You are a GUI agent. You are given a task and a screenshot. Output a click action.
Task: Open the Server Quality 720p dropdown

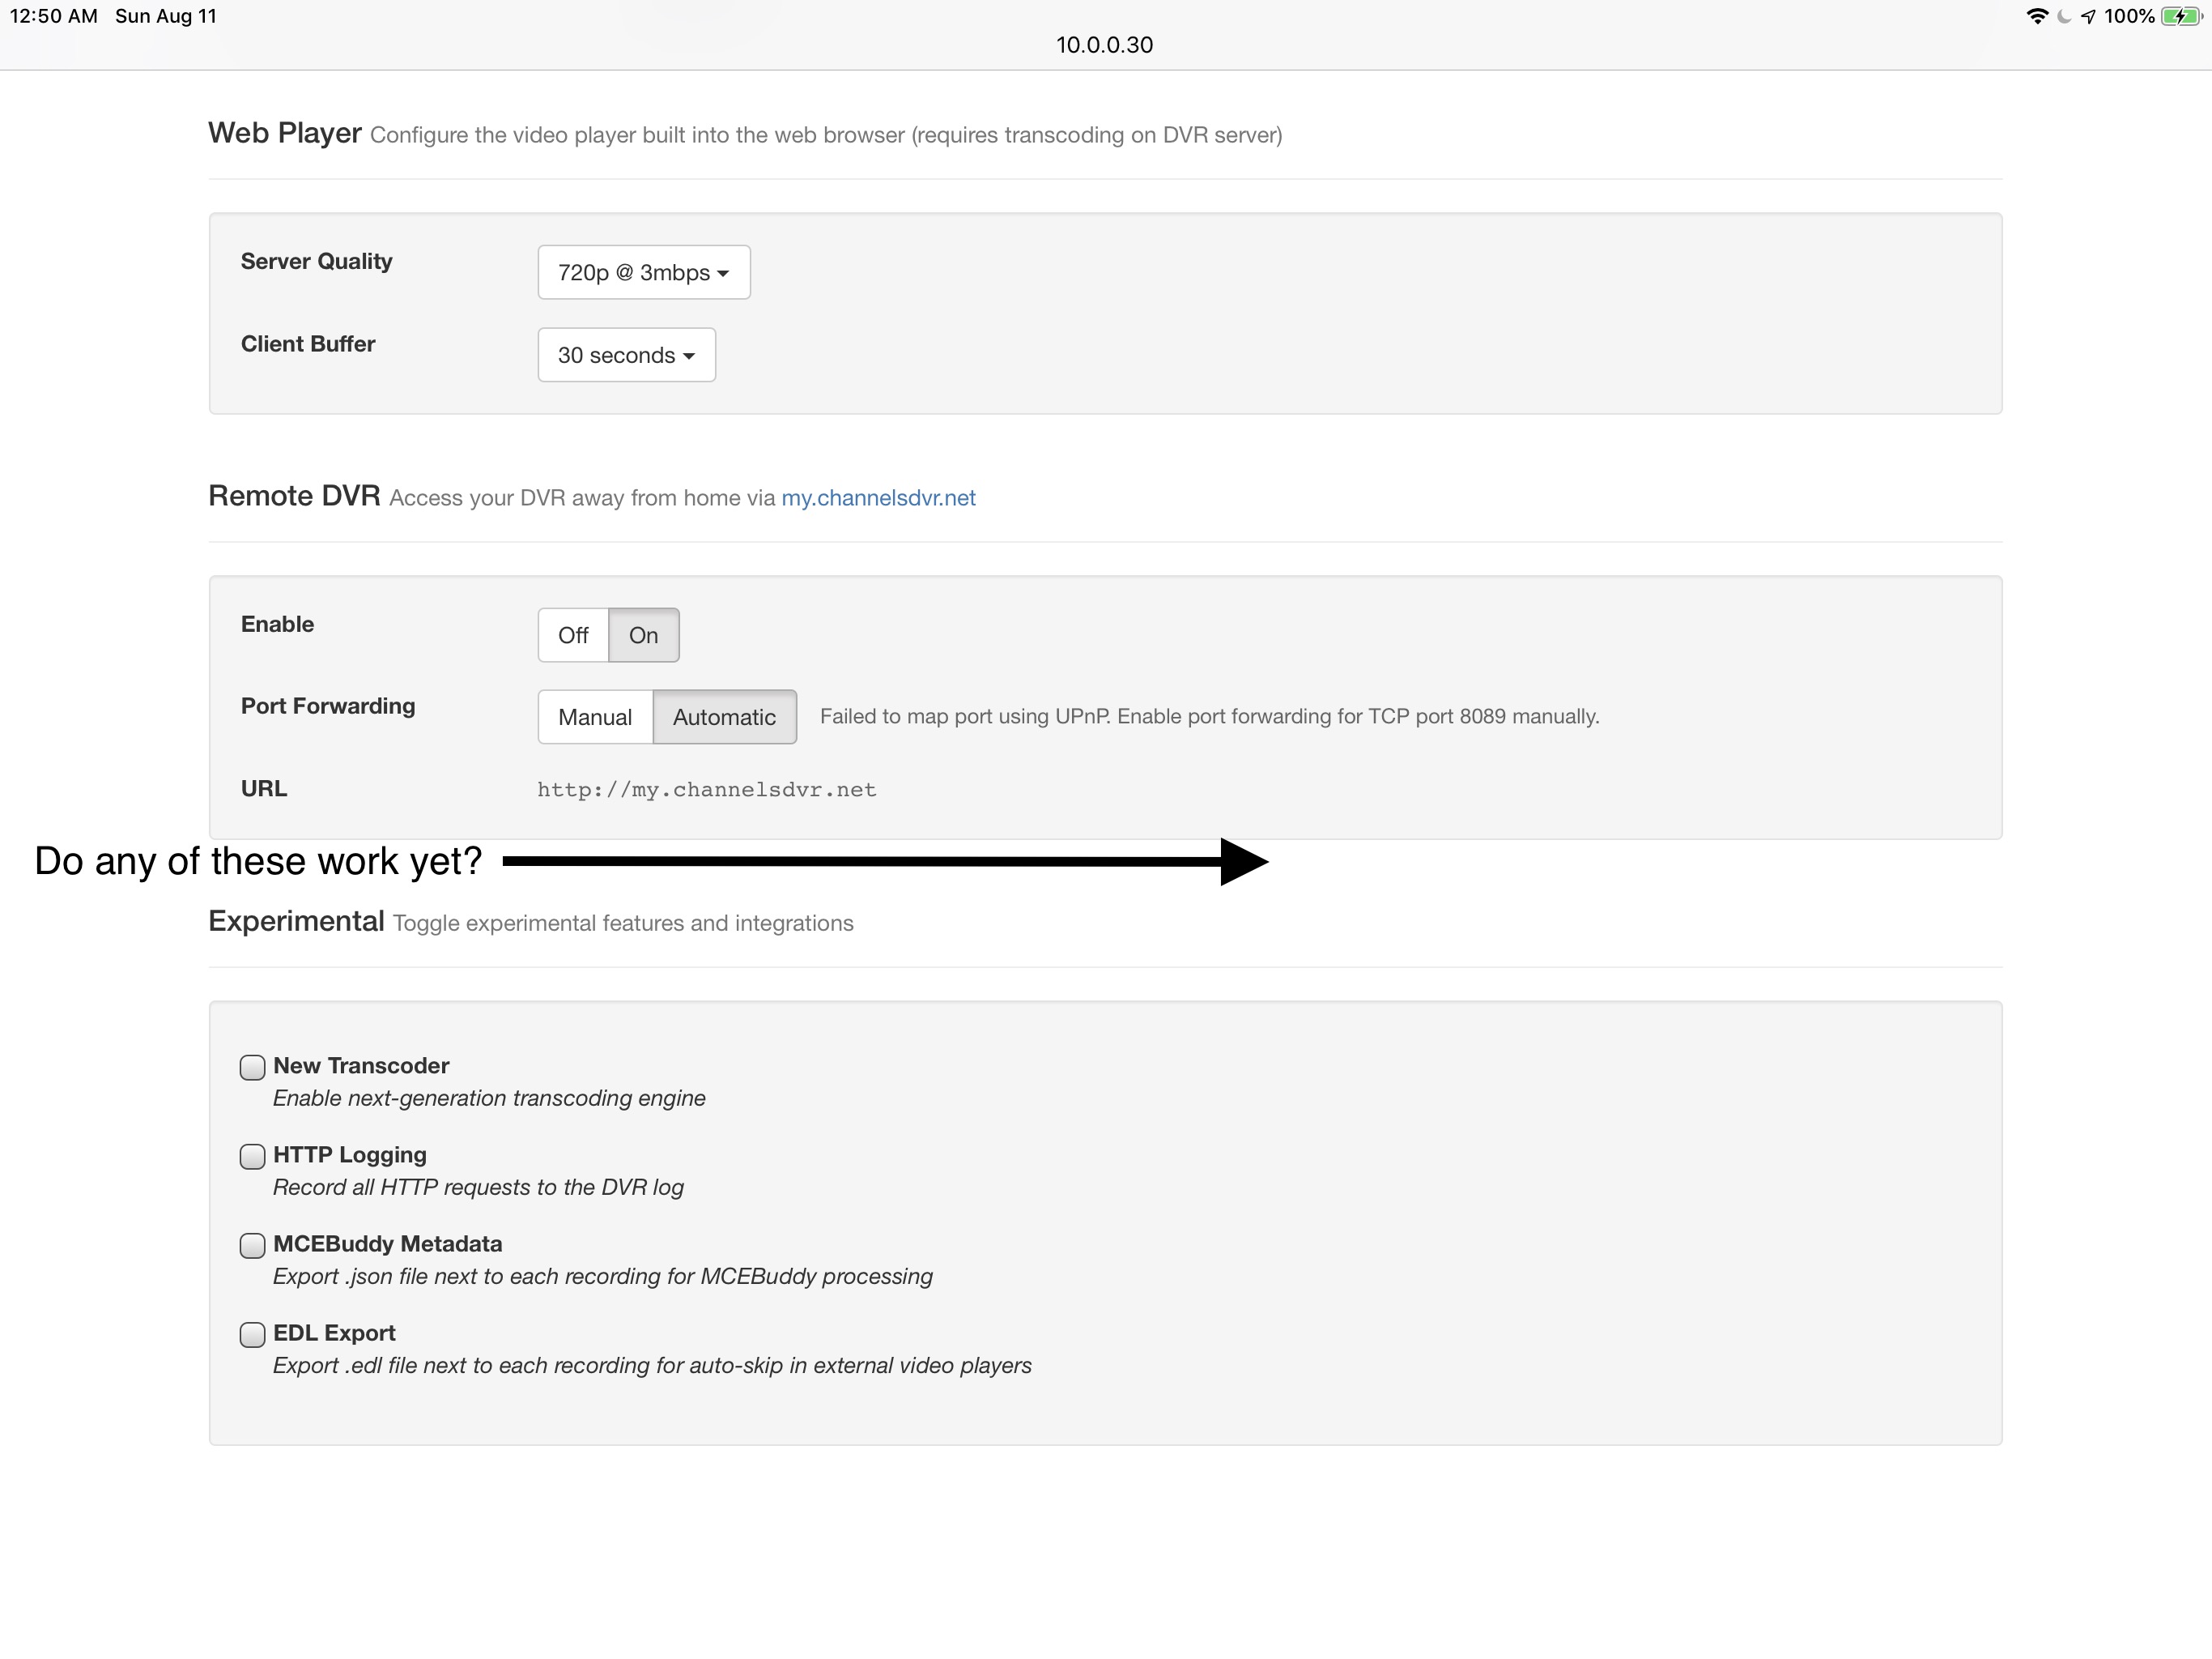(x=643, y=272)
